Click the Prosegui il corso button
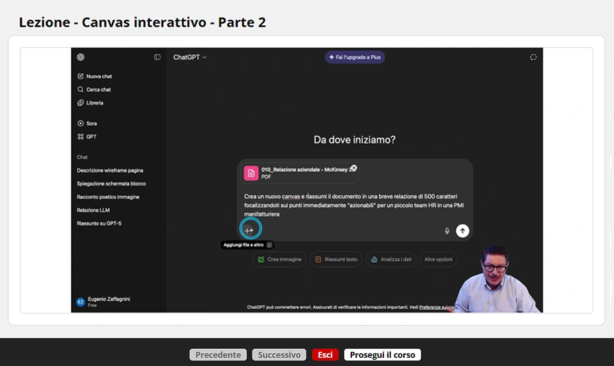 pos(382,354)
